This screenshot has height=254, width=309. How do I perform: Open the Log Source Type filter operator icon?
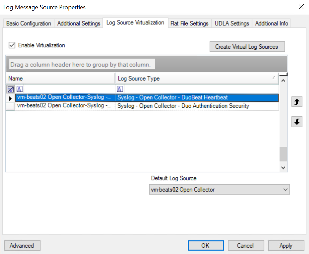pos(120,89)
